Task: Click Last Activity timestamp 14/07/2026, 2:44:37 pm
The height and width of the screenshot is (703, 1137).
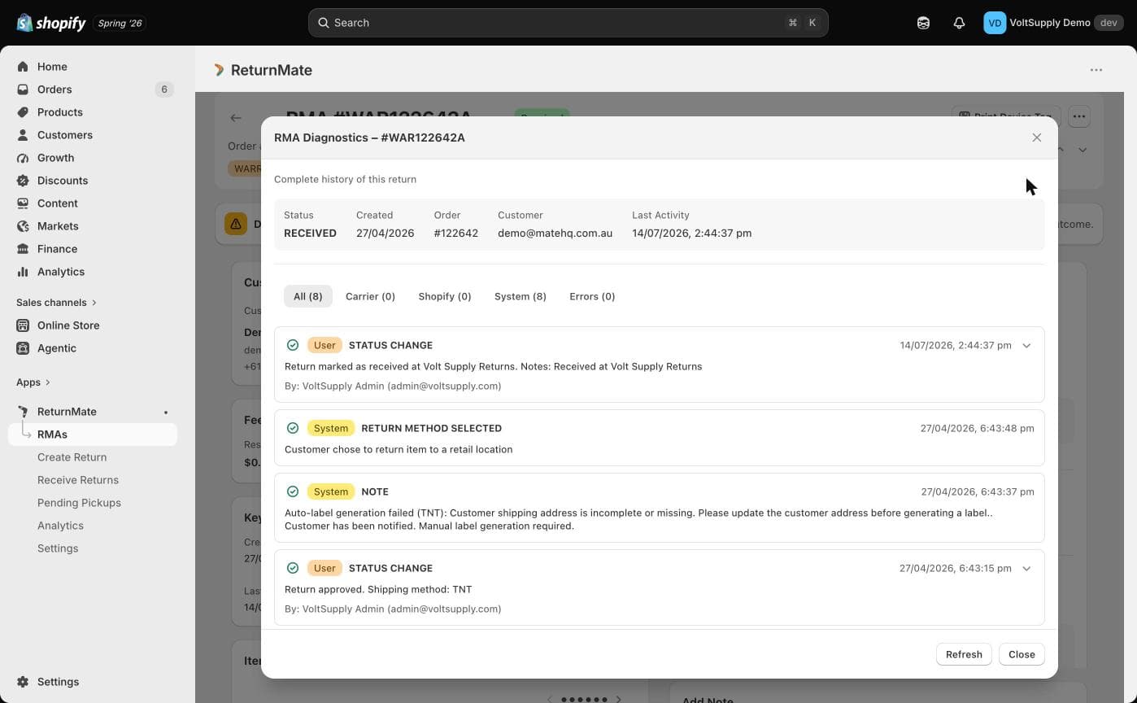Action: coord(691,233)
